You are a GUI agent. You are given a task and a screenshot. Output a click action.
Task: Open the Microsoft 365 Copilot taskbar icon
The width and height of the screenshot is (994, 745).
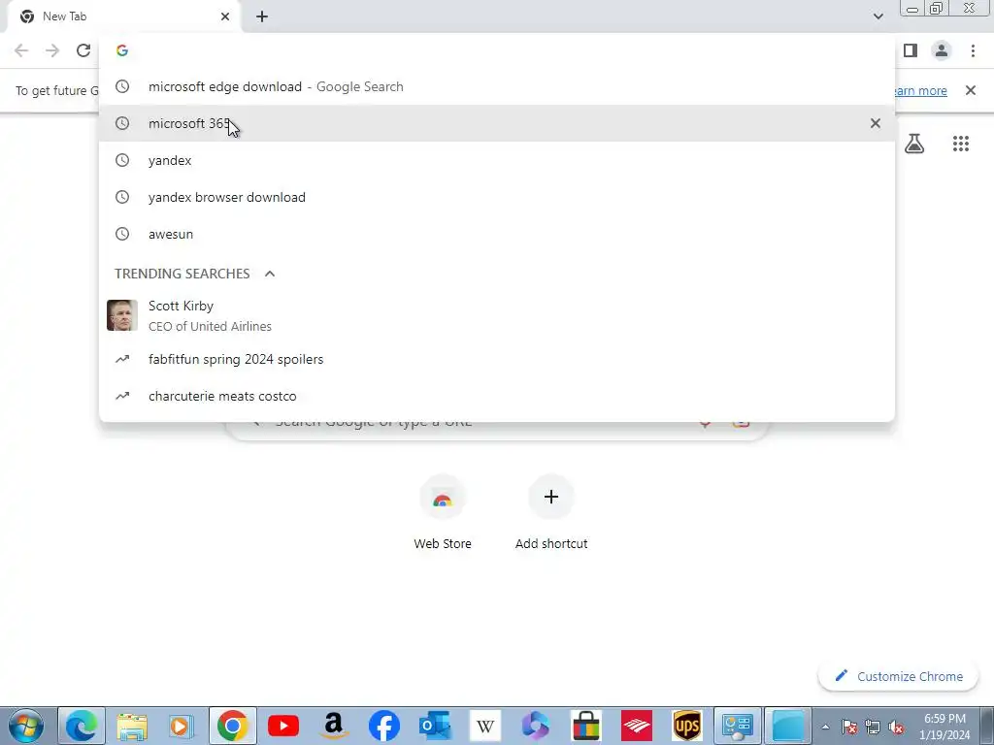tap(536, 726)
